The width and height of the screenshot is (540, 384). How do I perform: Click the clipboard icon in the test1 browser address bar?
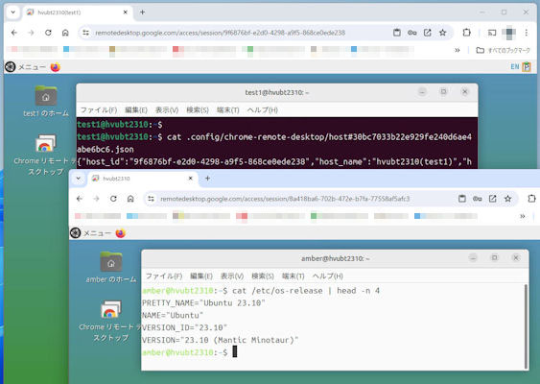[x=397, y=33]
